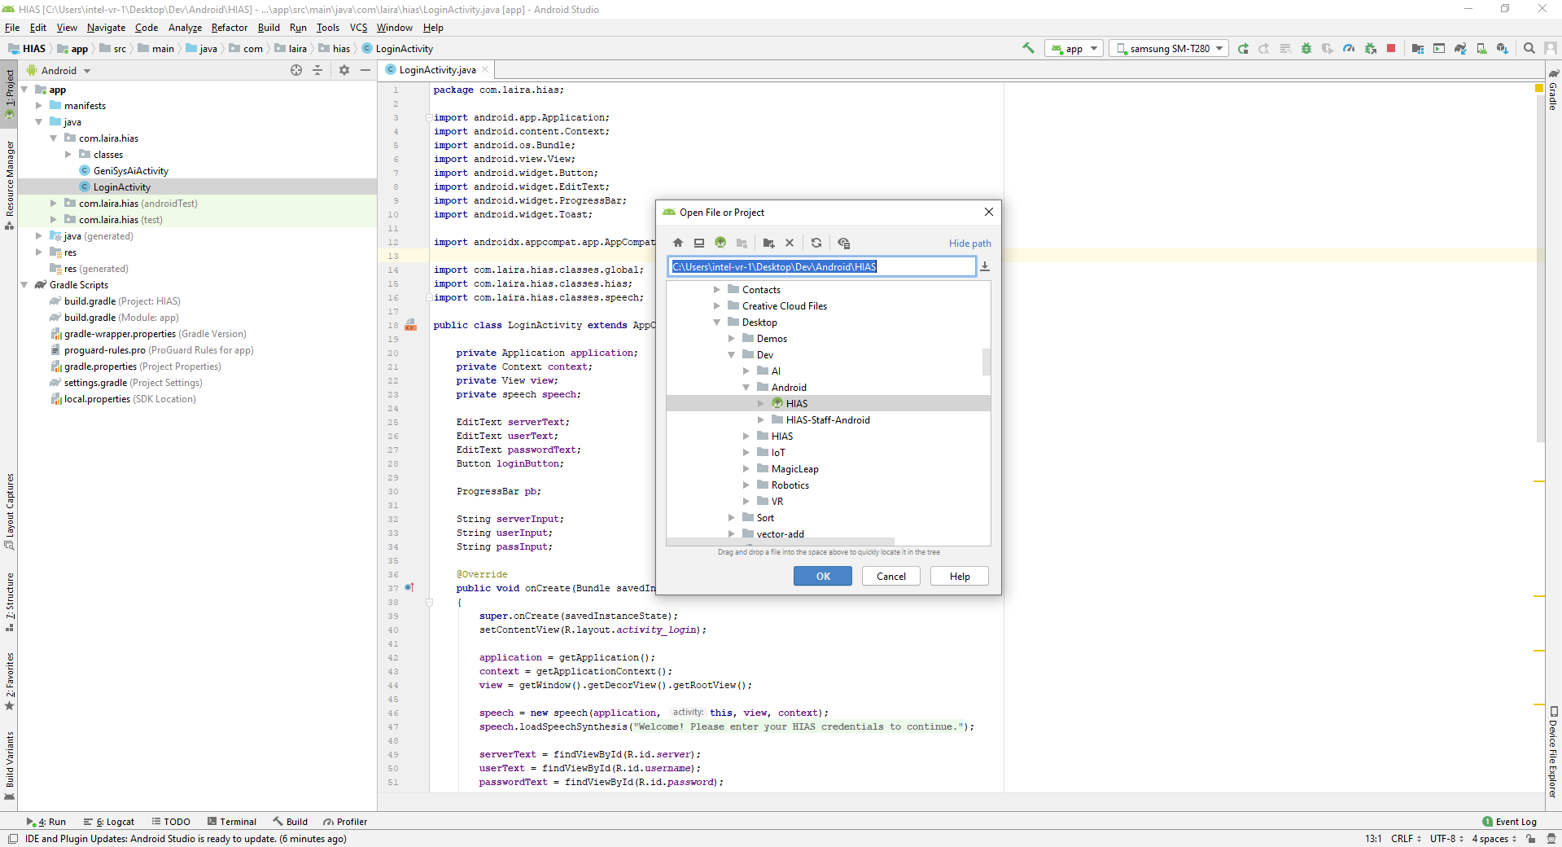1562x847 pixels.
Task: Open the Tools menu
Action: pos(328,28)
